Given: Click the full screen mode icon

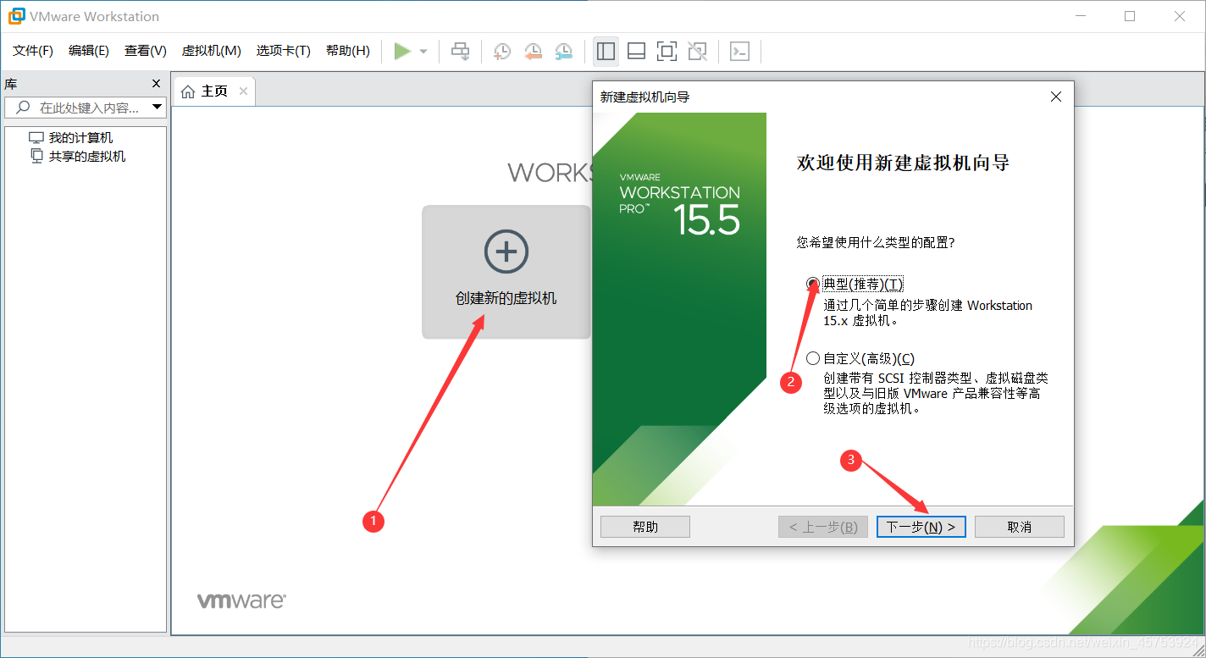Looking at the screenshot, I should click(x=667, y=52).
